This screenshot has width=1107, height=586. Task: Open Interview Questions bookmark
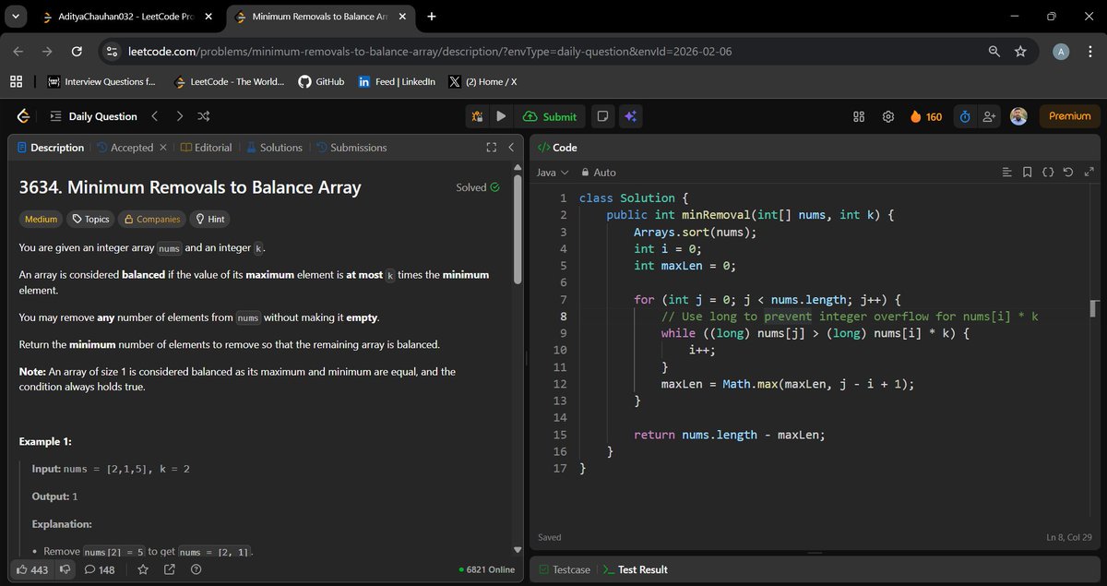click(101, 81)
